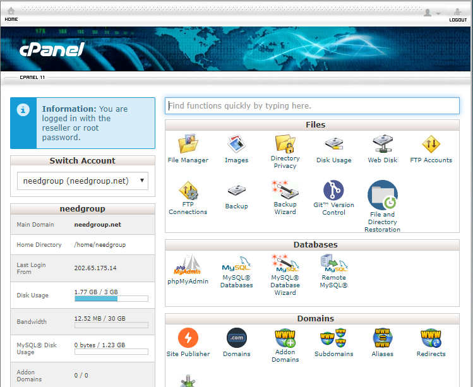Open the File Manager icon

click(x=188, y=148)
